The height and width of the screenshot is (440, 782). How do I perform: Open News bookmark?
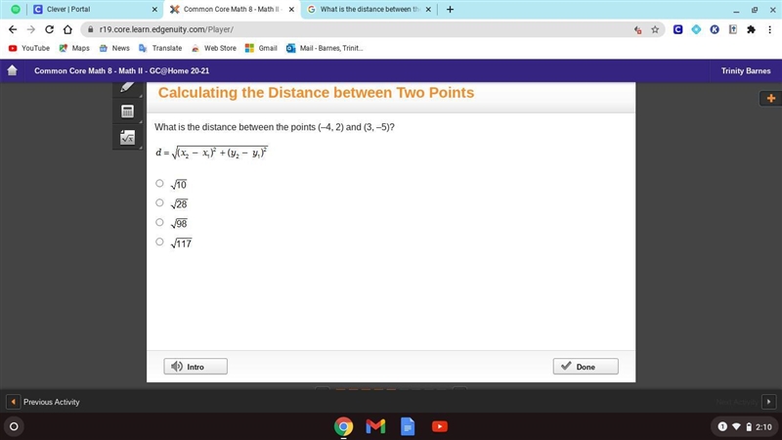point(114,48)
